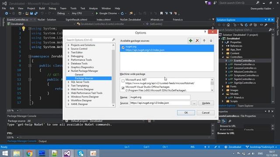Image resolution: width=280 pixels, height=157 pixels.
Task: Select Package Sources in the options tree
Action: (x=84, y=78)
